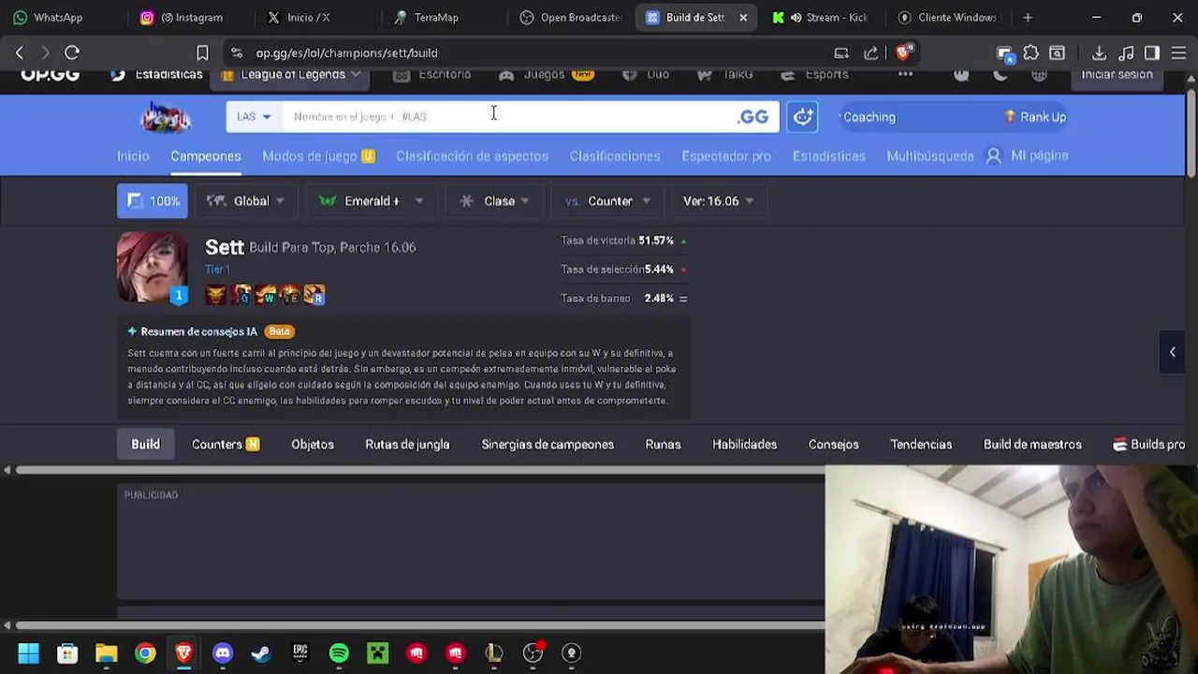Viewport: 1198px width, 674px height.
Task: Open the Rank Up link
Action: 1035,117
